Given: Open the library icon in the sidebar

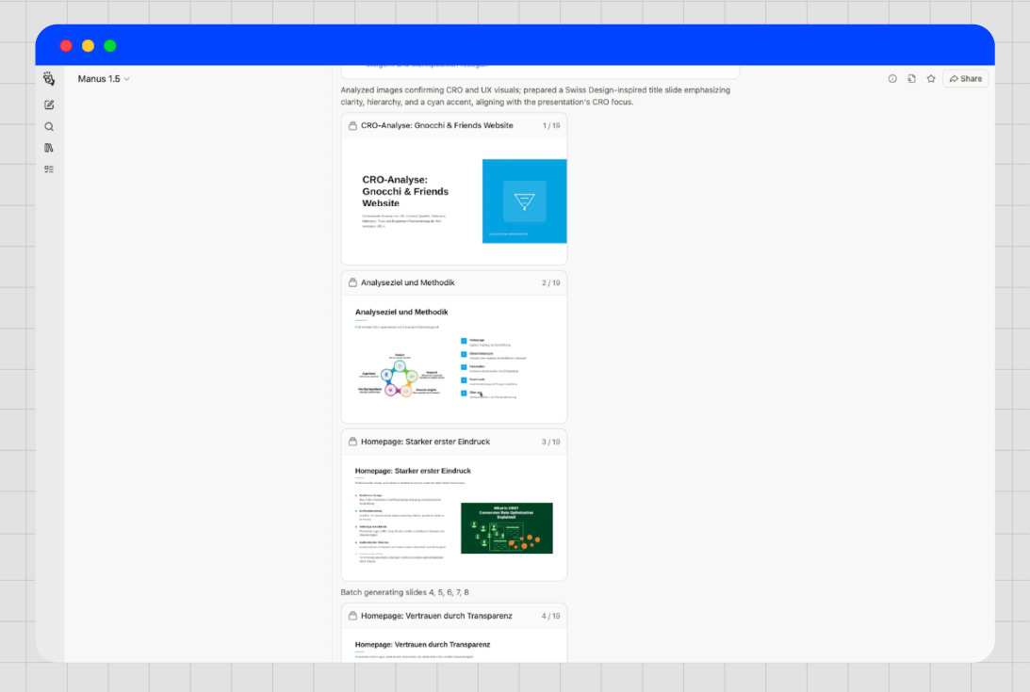Looking at the screenshot, I should (49, 148).
